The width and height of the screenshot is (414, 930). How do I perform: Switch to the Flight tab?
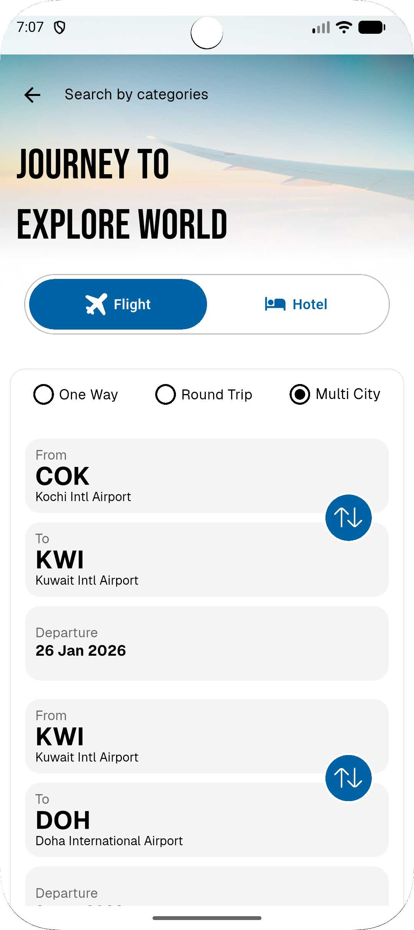click(x=118, y=304)
